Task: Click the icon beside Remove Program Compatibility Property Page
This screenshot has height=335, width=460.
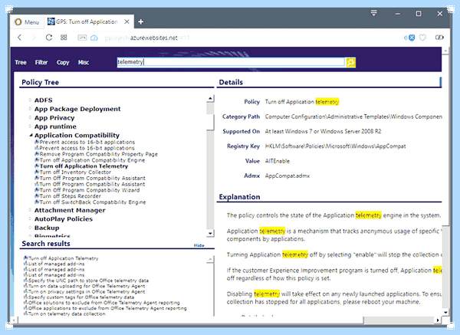Action: point(37,154)
